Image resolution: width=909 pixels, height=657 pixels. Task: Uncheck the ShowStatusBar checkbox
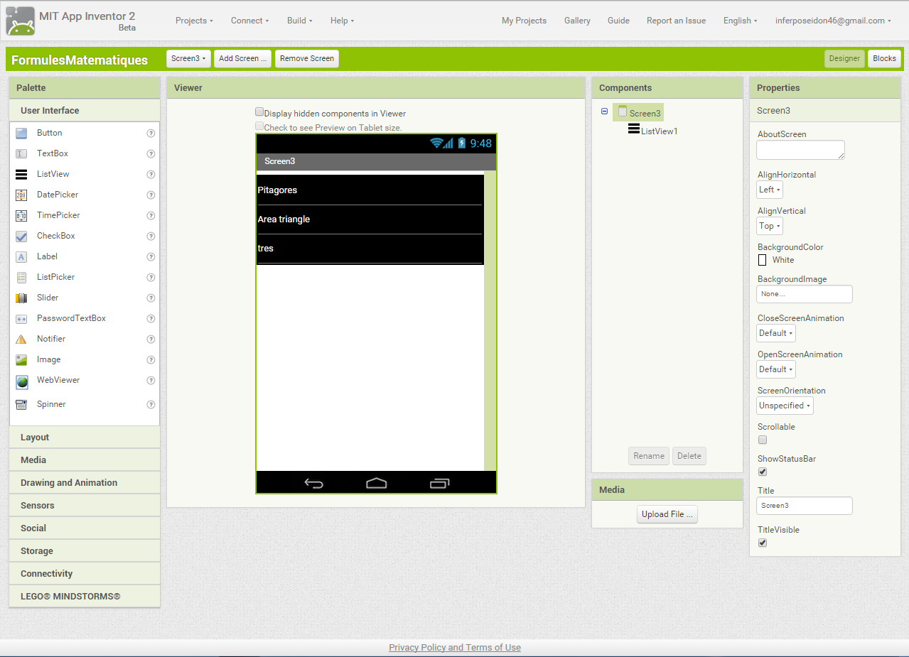763,472
